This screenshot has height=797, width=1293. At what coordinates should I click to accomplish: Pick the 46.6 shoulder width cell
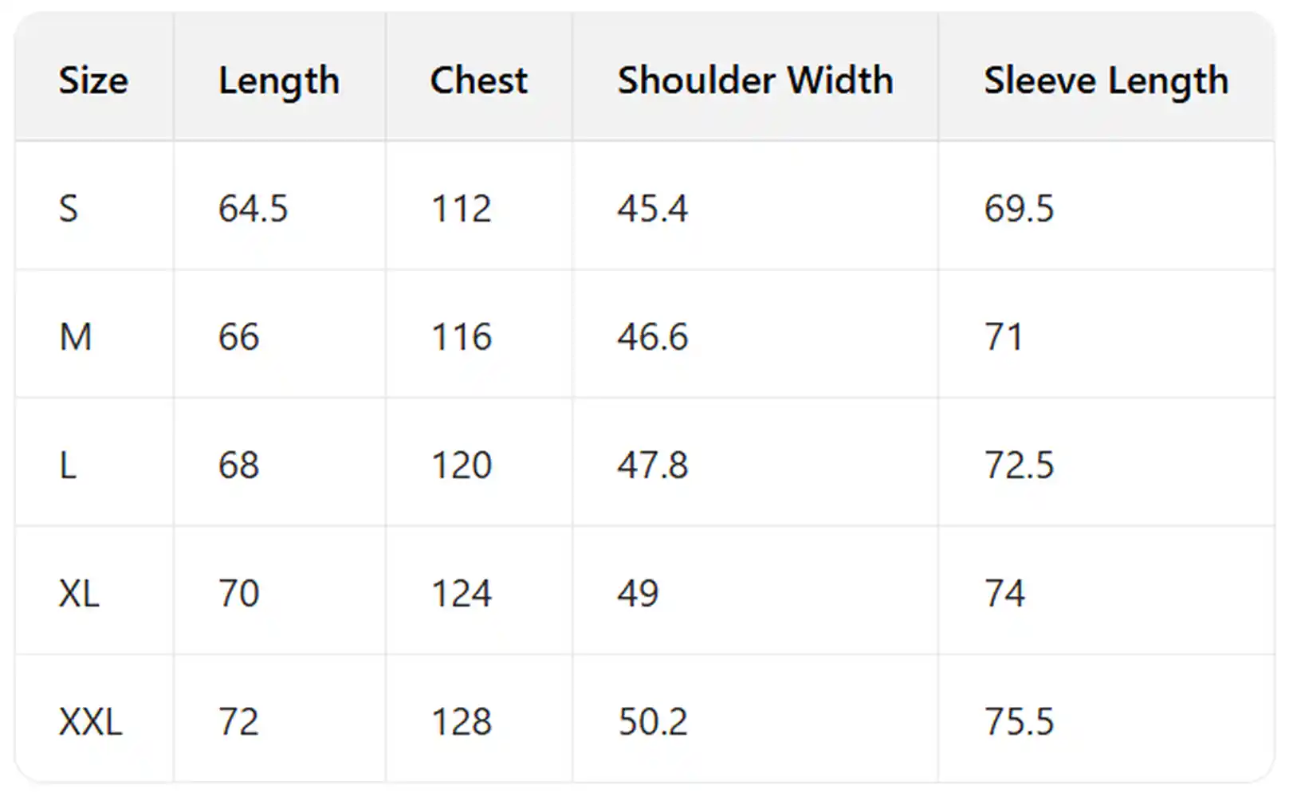652,337
